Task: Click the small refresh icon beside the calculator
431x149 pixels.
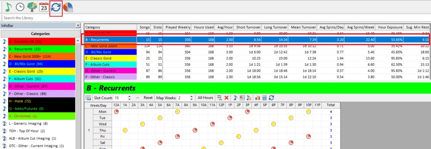Action: coord(272,98)
